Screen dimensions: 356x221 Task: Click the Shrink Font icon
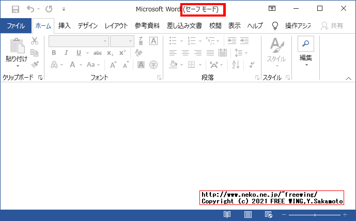[x=126, y=65]
